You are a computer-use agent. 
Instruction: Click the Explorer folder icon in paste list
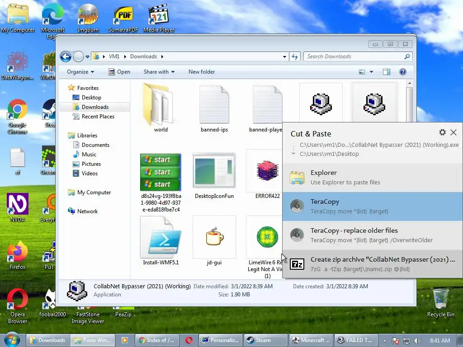click(x=297, y=177)
